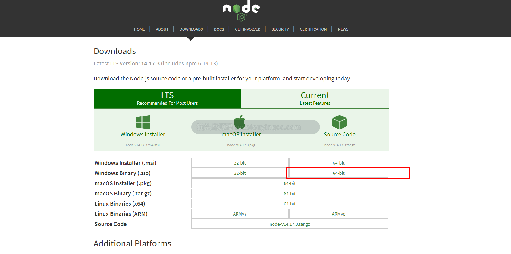
Task: Download Linux Binaries (x64) 64-bit
Action: (290, 204)
